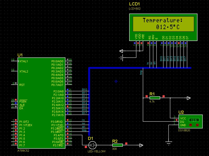The image size is (209, 156).
Task: Click the GND pin label on U2
Action: (x=183, y=125)
